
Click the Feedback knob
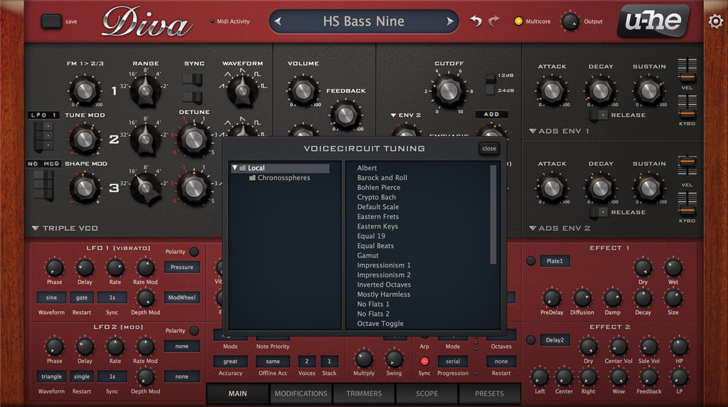click(x=346, y=115)
